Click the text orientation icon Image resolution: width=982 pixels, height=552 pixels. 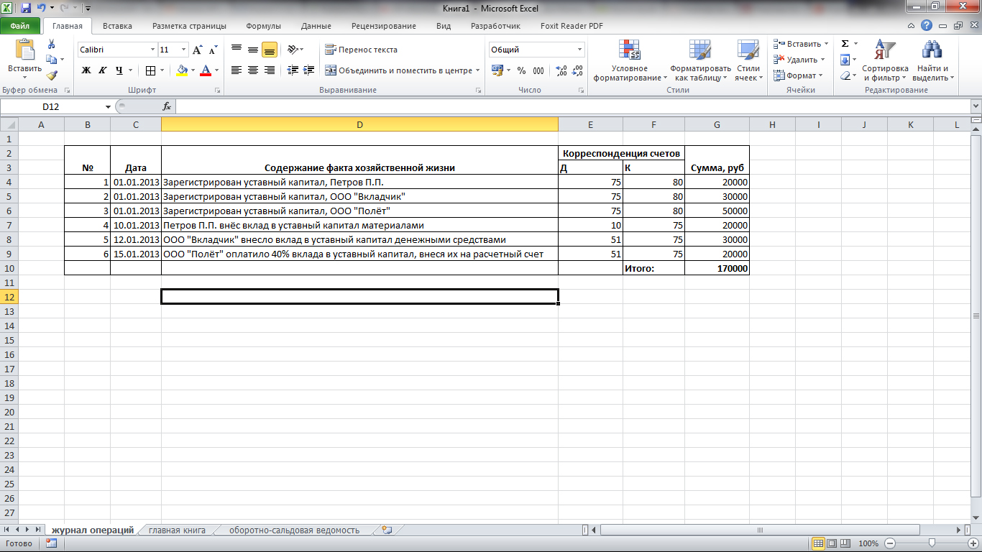point(293,50)
